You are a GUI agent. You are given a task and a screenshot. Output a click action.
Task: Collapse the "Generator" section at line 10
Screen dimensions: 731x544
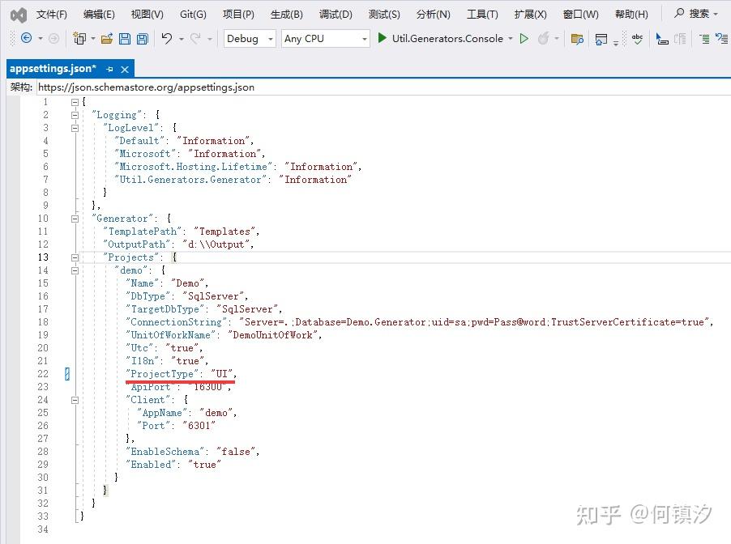point(75,219)
